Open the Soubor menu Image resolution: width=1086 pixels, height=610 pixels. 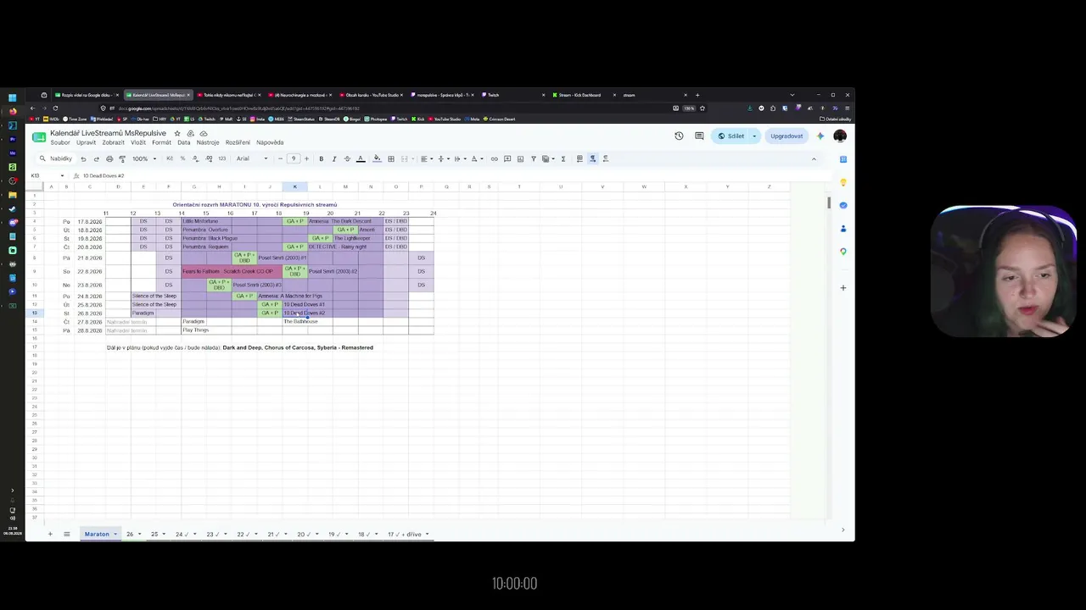click(60, 142)
